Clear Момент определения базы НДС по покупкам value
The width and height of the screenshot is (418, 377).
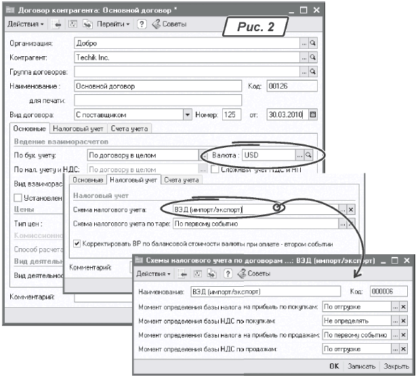click(x=404, y=319)
